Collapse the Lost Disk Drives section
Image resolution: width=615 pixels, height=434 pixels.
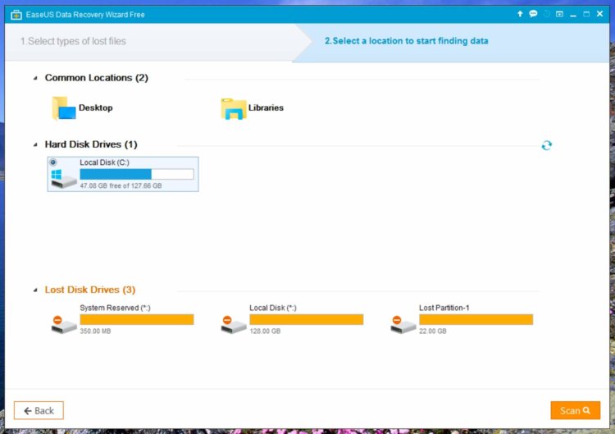coord(35,290)
